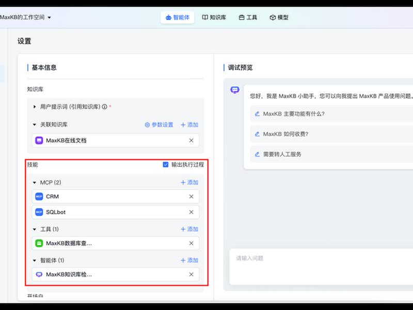Collapse the 智能体 (1) group
This screenshot has height=310, width=413.
pos(35,260)
